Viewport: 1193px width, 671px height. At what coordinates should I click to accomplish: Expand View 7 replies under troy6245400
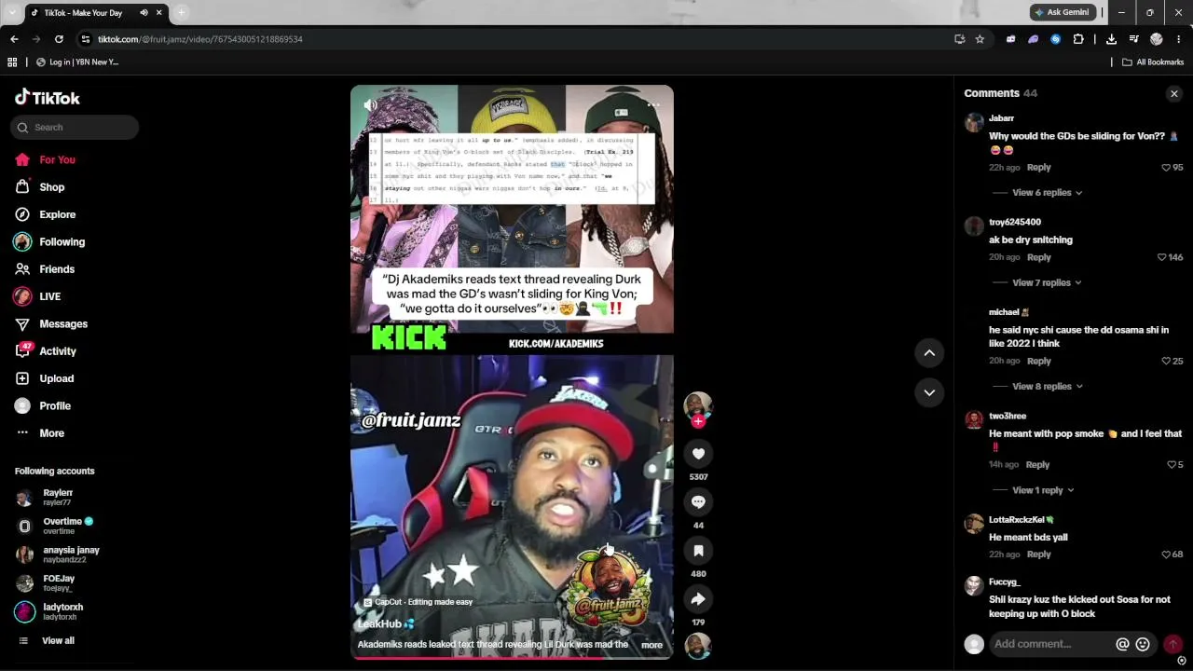click(x=1047, y=282)
